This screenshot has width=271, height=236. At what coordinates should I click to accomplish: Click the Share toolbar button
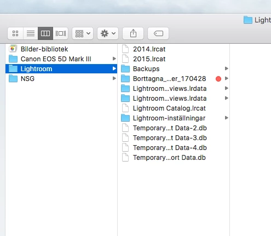pos(133,33)
